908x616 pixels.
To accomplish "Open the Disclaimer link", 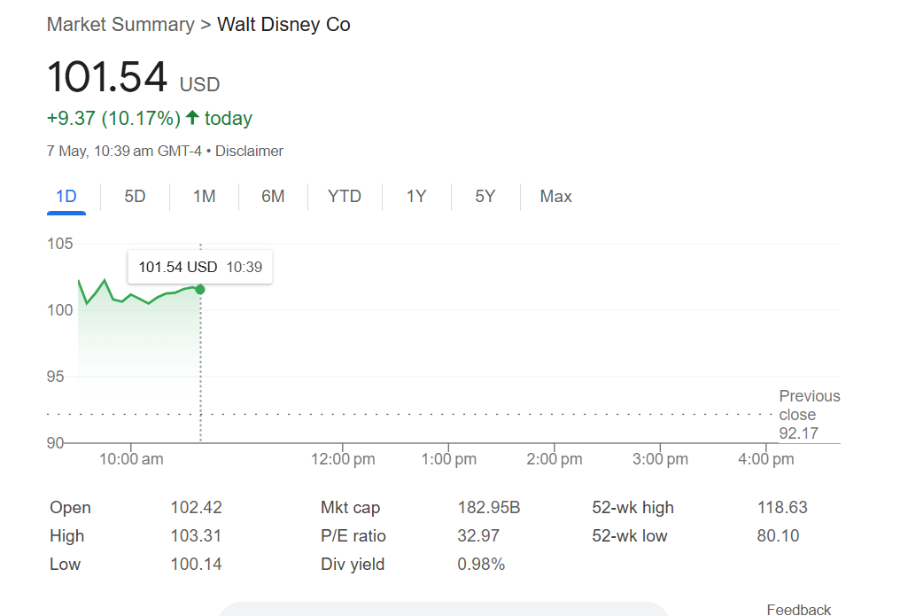I will pos(249,152).
